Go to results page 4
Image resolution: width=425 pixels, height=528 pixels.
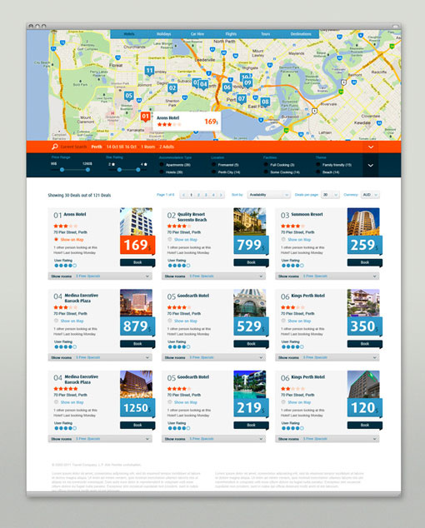pos(213,195)
